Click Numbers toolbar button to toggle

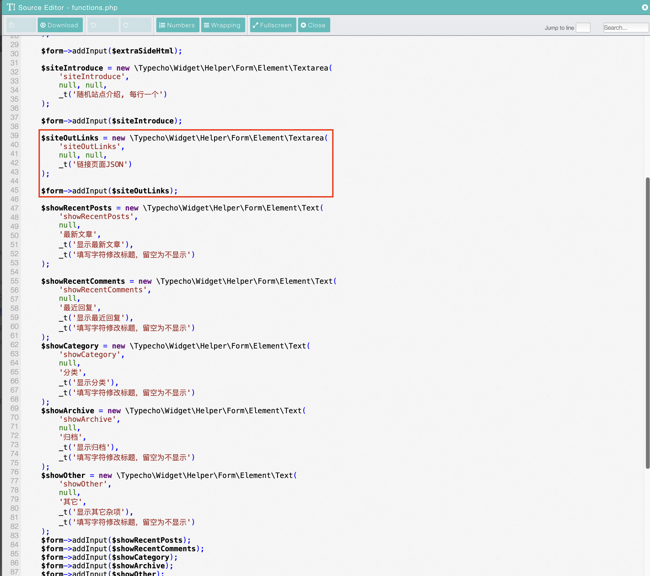tap(177, 25)
